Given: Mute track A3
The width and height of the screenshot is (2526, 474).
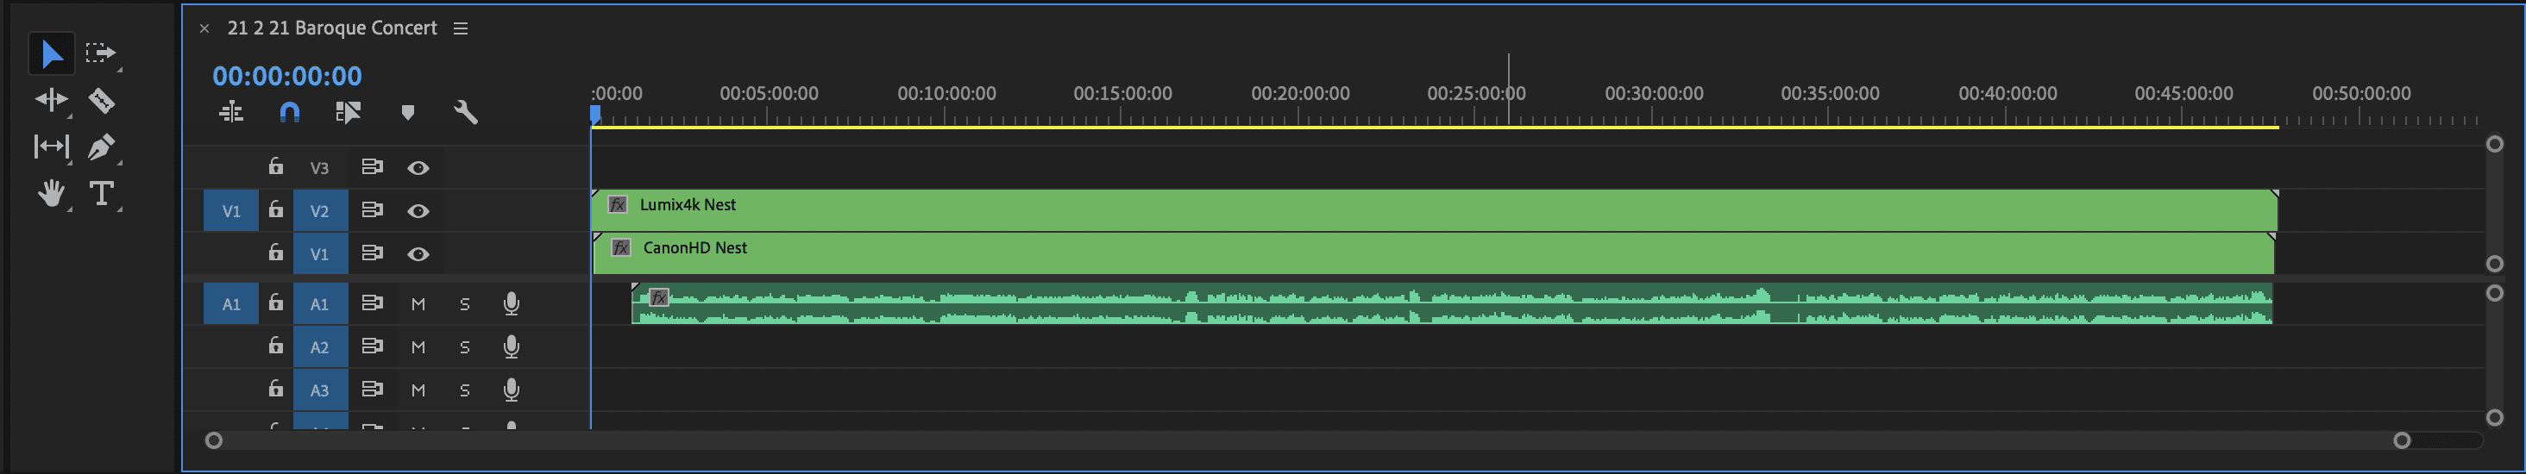Looking at the screenshot, I should 418,390.
